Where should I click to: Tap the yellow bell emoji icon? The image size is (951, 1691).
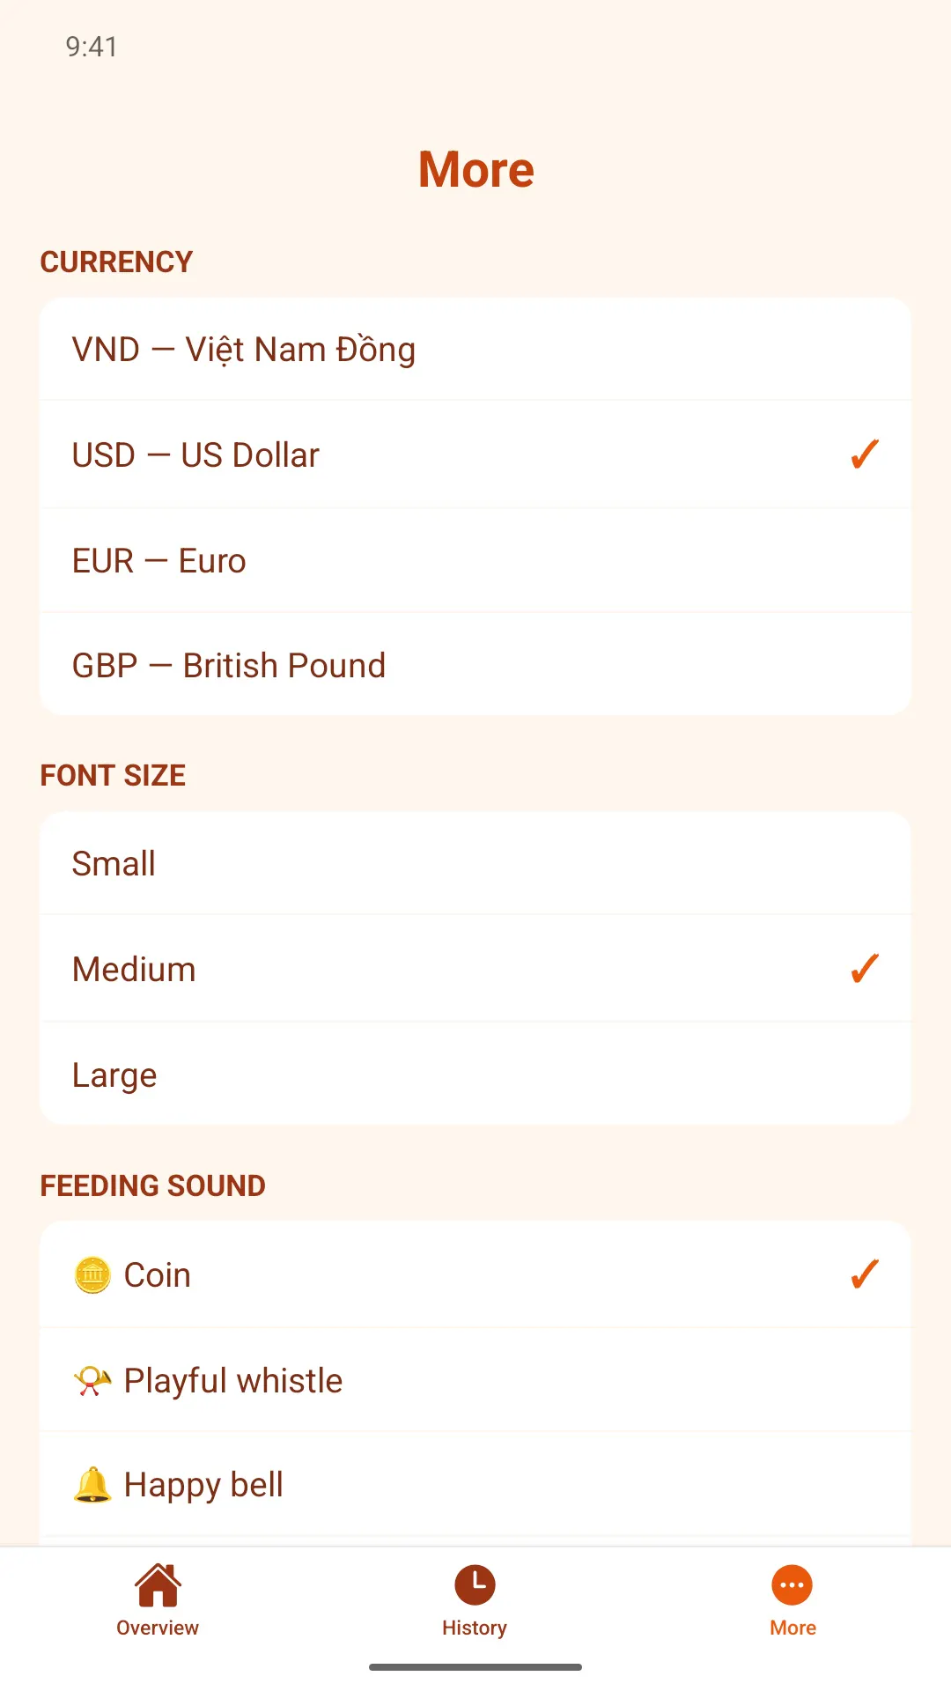coord(92,1485)
